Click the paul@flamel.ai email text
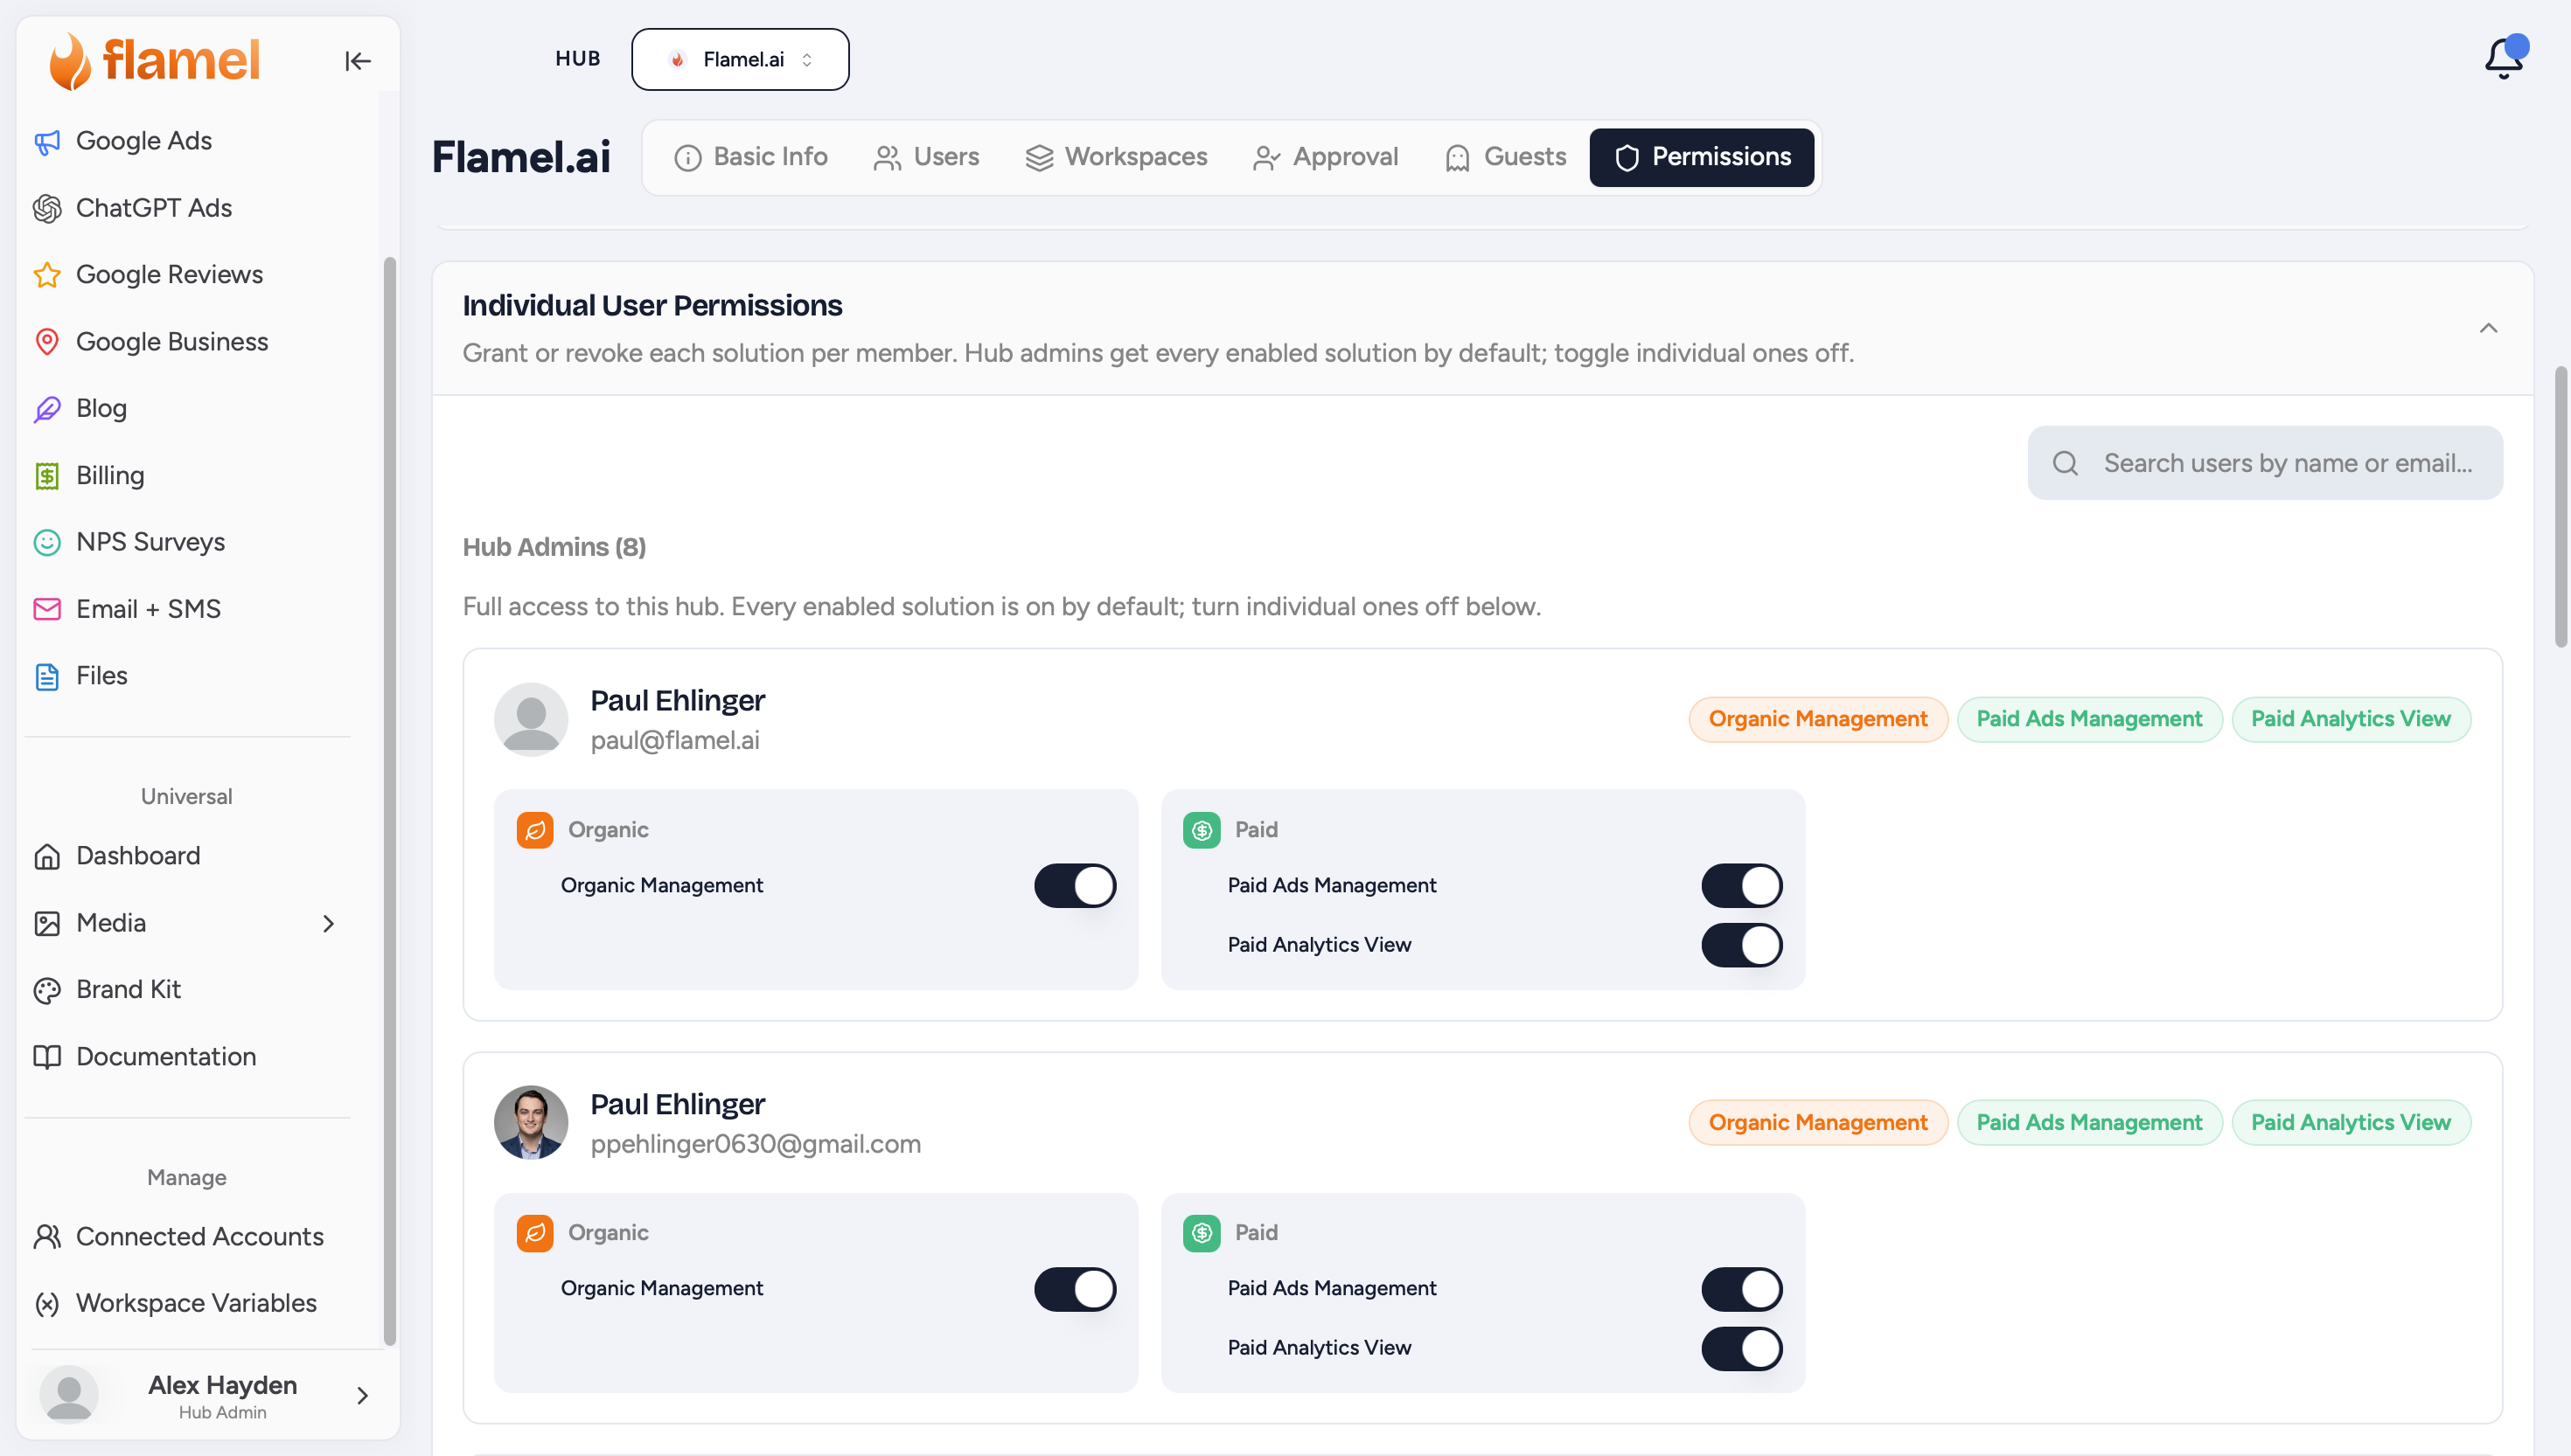The width and height of the screenshot is (2571, 1456). tap(675, 741)
